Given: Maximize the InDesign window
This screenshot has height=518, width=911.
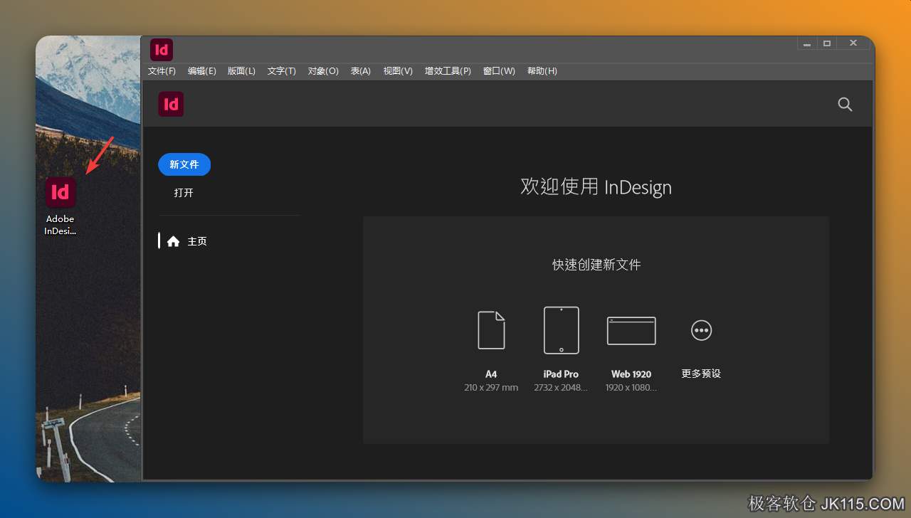Looking at the screenshot, I should tap(827, 44).
